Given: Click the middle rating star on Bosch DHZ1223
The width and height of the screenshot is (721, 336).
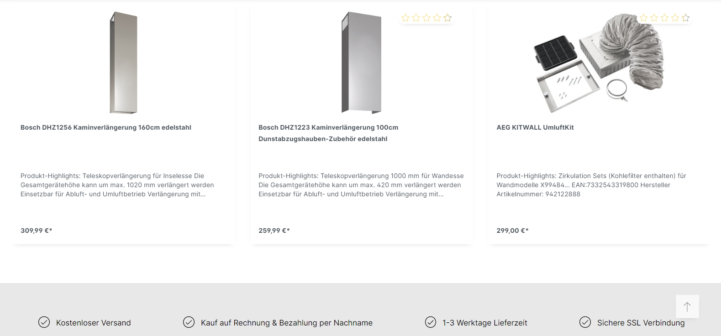Looking at the screenshot, I should pos(426,18).
